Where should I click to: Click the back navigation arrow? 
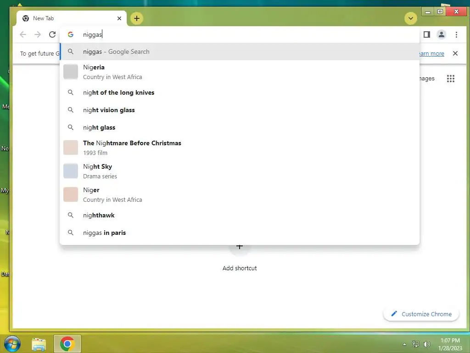(23, 34)
